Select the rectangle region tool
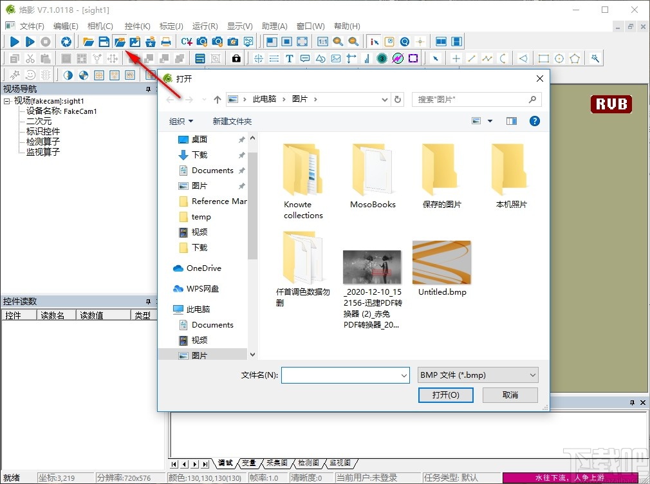 click(x=543, y=59)
